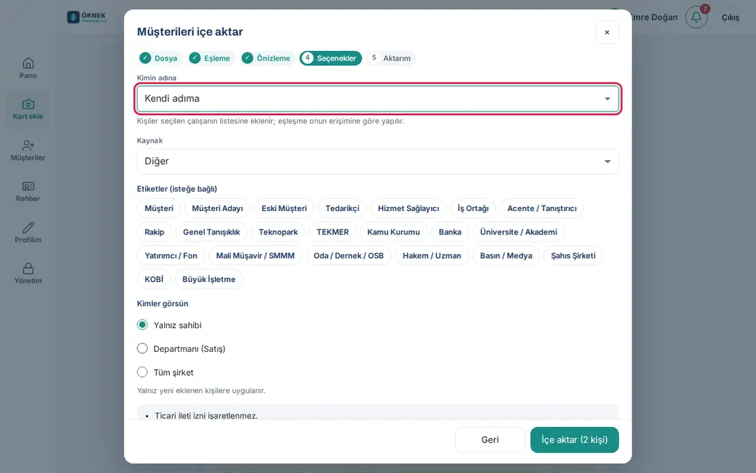The image size is (756, 473).
Task: Toggle the Üniversite / Akademi tag chip
Action: pos(519,232)
